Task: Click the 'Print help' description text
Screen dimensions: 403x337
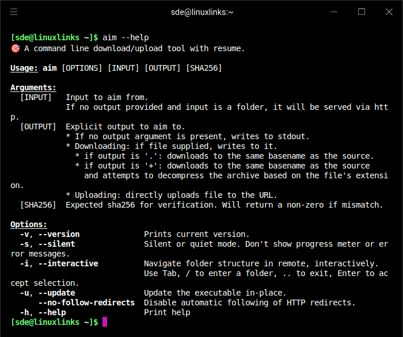Action: tap(167, 312)
